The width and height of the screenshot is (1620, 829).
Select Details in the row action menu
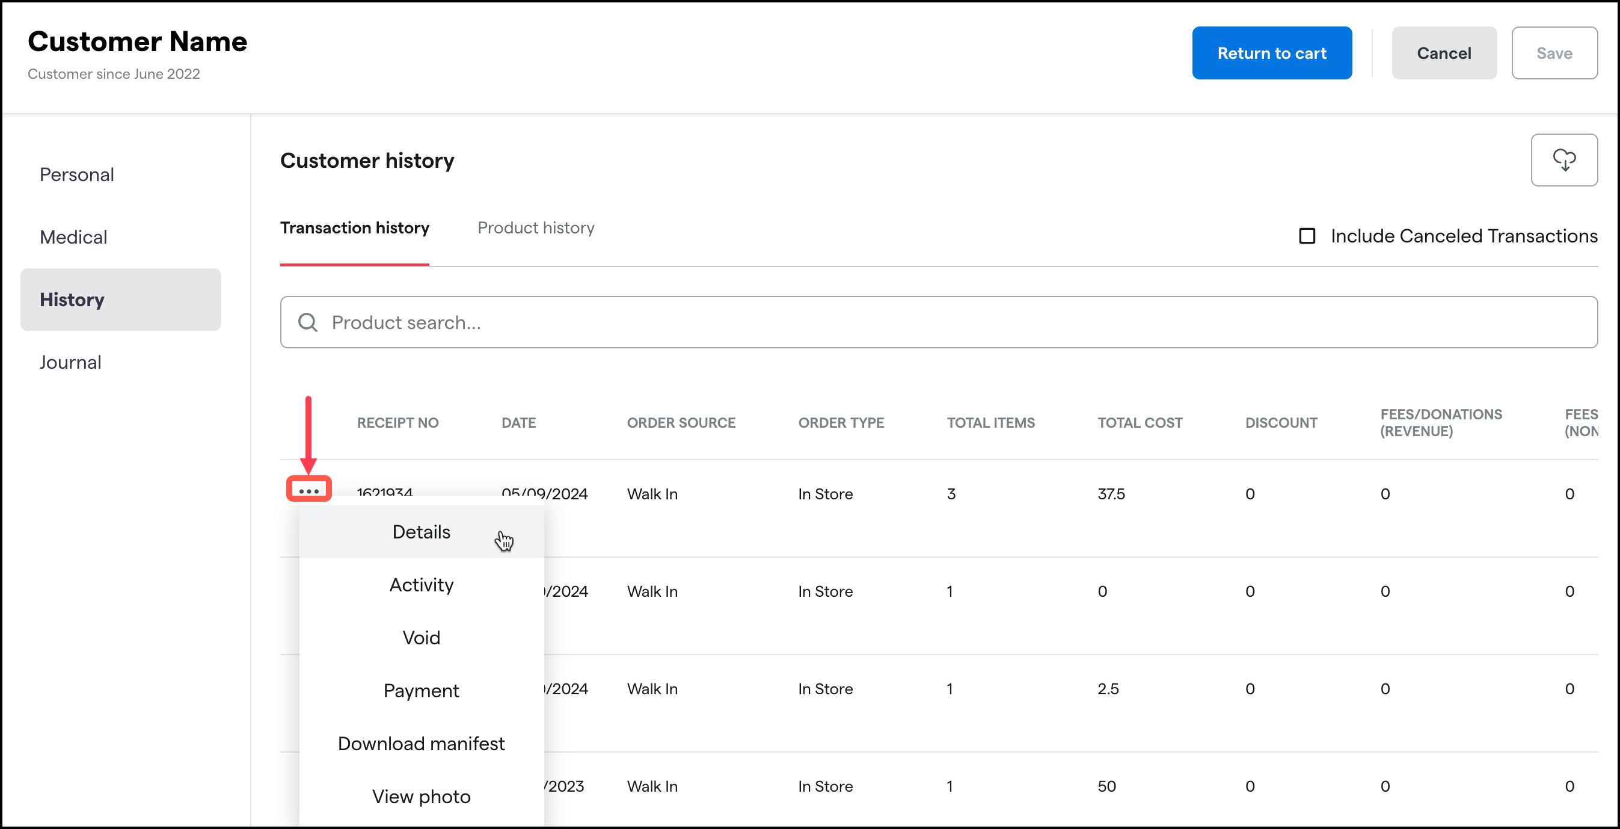click(421, 532)
